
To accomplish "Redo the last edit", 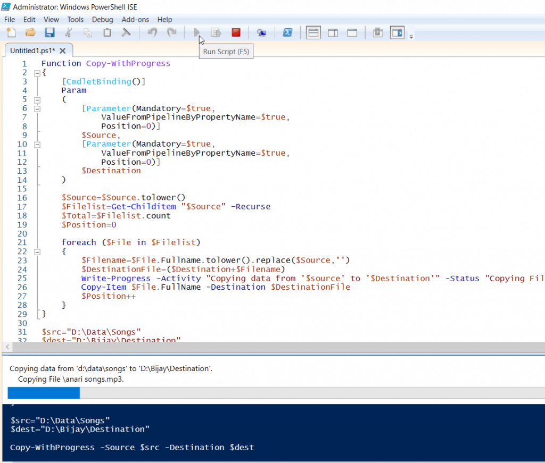I will tap(172, 32).
